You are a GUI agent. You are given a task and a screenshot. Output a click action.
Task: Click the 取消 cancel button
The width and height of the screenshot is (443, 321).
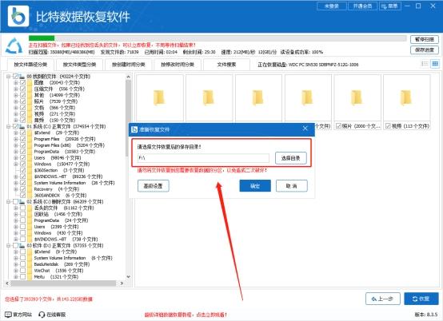click(292, 186)
